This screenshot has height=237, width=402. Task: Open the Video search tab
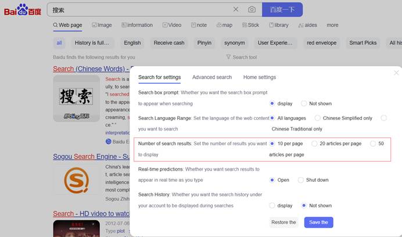pos(172,25)
